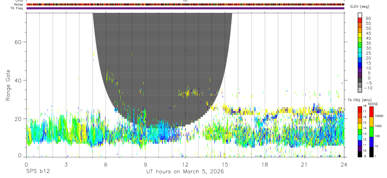Pick the blue 15-degree swatch in ELEV colorbar

(x=360, y=65)
